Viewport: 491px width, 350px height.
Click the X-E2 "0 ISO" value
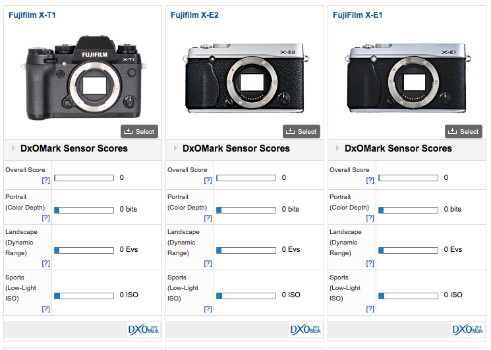click(x=291, y=295)
